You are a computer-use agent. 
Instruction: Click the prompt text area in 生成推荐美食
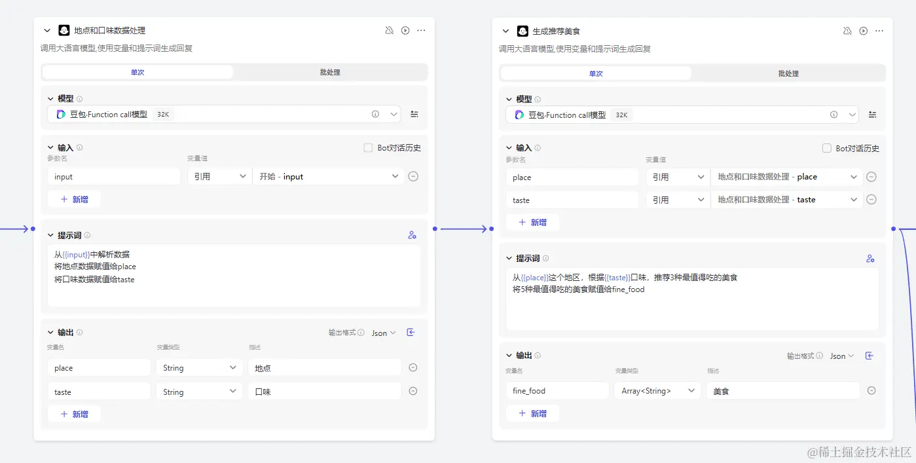(692, 299)
